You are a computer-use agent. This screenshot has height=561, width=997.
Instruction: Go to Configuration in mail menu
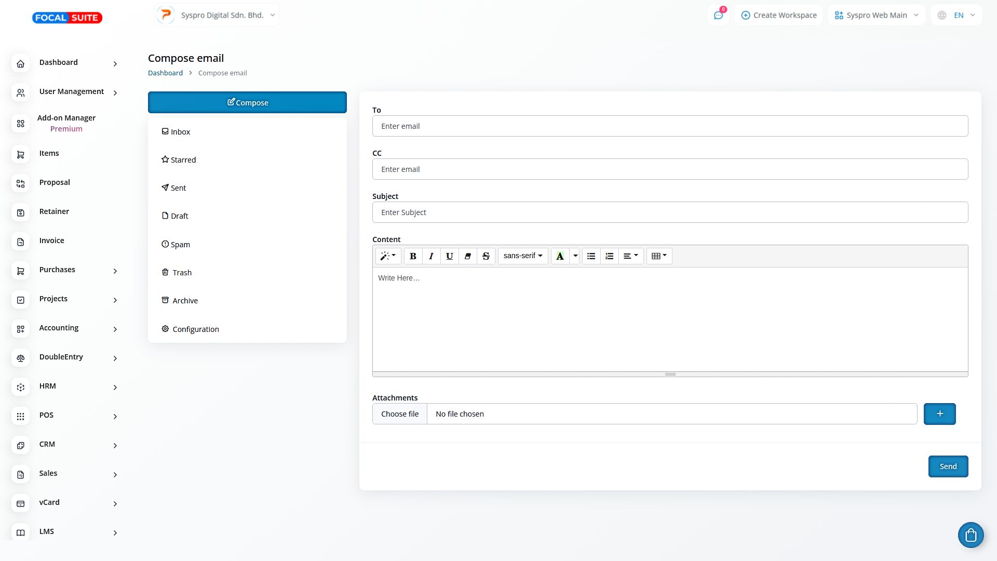point(195,329)
